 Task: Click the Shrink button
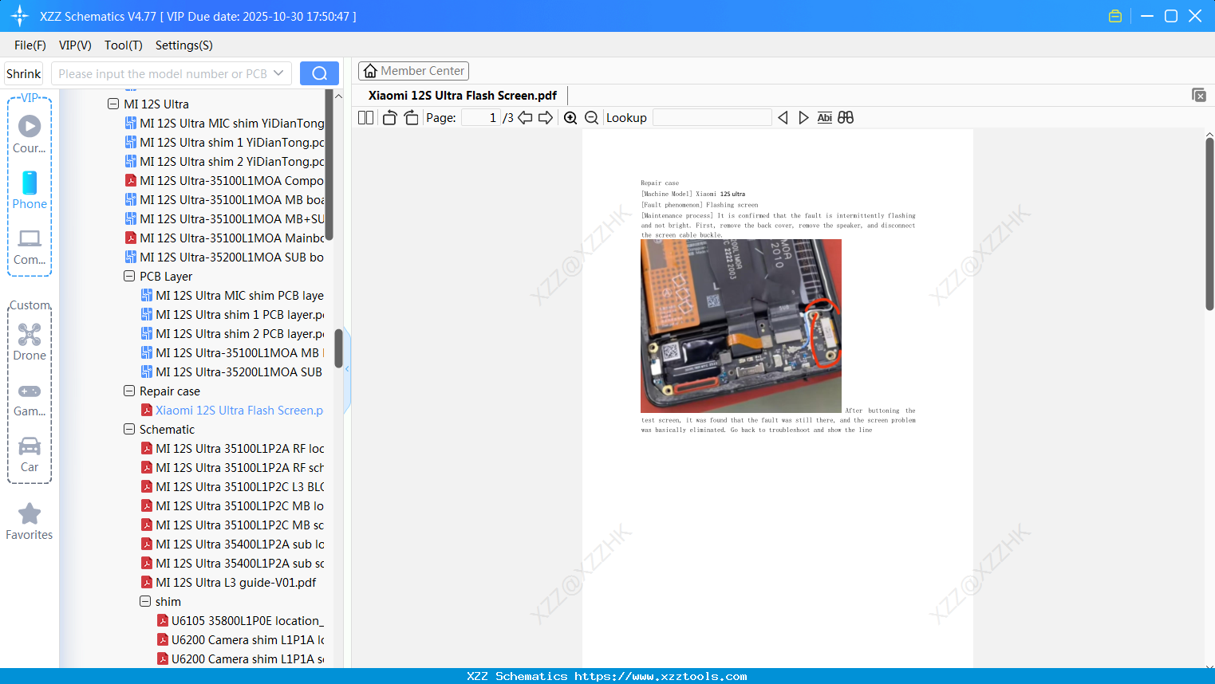(24, 73)
